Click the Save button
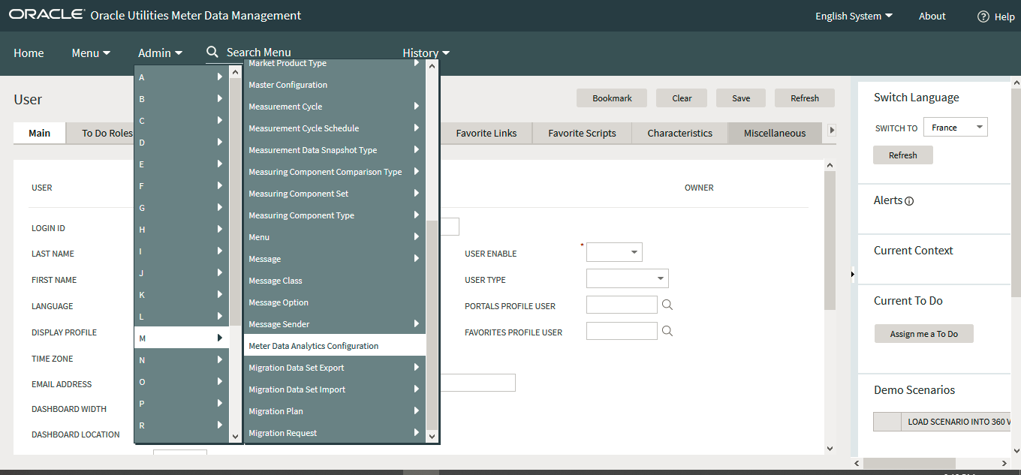The height and width of the screenshot is (475, 1021). [740, 98]
